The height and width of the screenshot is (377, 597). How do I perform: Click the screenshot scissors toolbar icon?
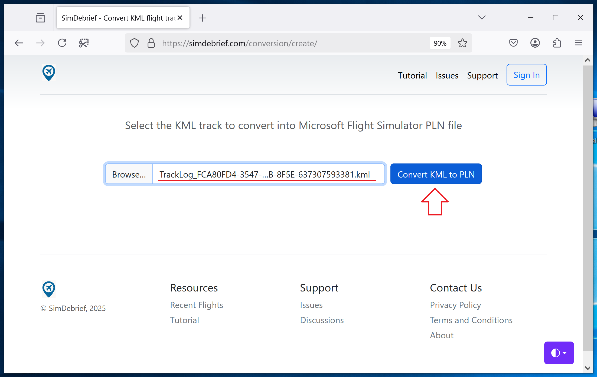click(84, 43)
